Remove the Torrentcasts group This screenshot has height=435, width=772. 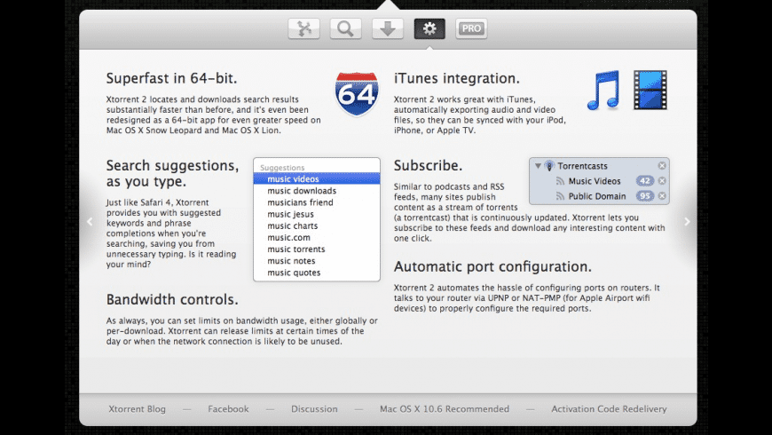click(662, 166)
